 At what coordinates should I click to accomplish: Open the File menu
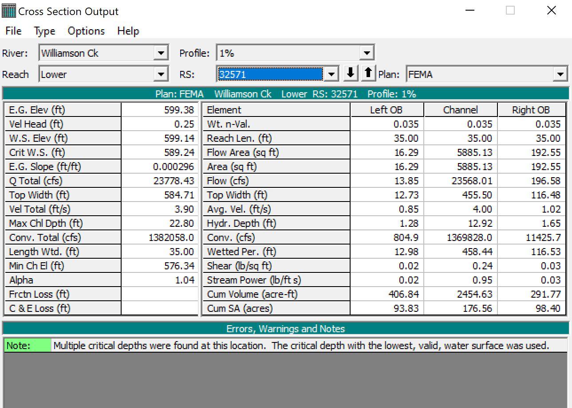(13, 31)
